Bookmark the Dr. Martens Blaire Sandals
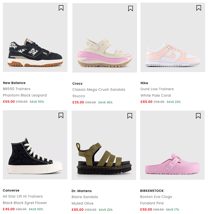The height and width of the screenshot is (214, 208). coord(130,116)
